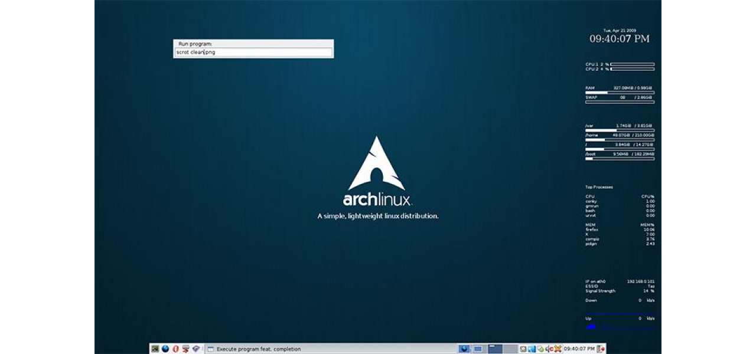Click the /boot disk usage label
Screen dimensions: 756x354
tap(591, 154)
